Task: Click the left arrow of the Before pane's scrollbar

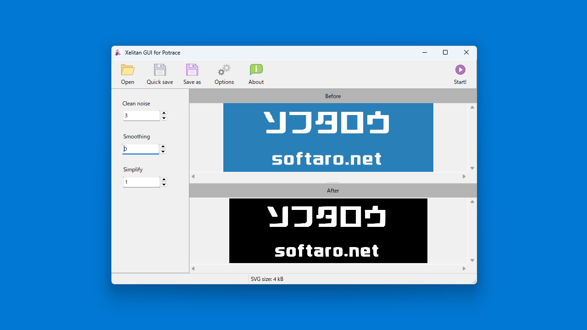Action: pos(193,176)
